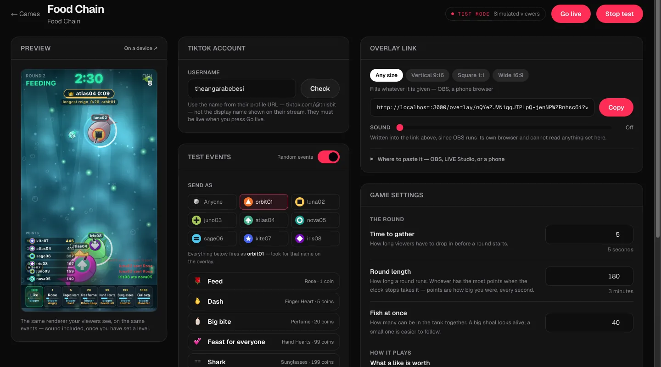Click the sunglasses icon on Shark
Image resolution: width=661 pixels, height=367 pixels.
(198, 362)
